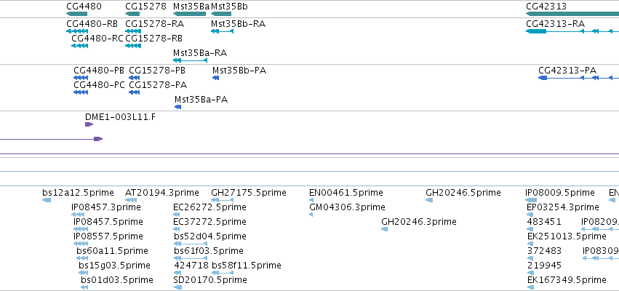This screenshot has width=619, height=291.
Task: Click the IP08009.5prime EST label
Action: tap(560, 193)
